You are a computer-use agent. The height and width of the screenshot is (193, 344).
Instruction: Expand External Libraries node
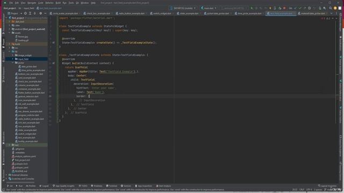6,175
